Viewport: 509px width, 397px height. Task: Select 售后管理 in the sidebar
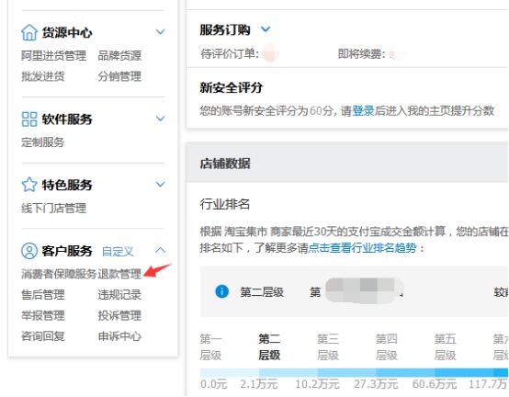pyautogui.click(x=43, y=295)
